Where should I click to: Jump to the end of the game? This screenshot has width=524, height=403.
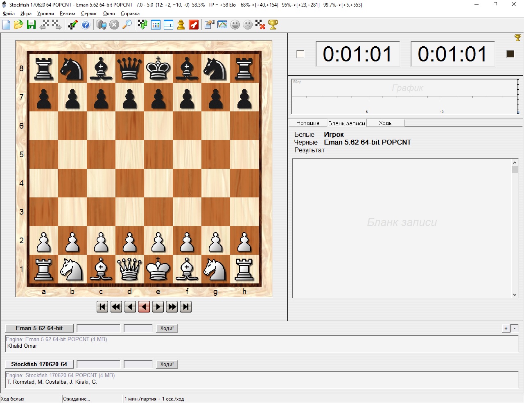click(186, 307)
